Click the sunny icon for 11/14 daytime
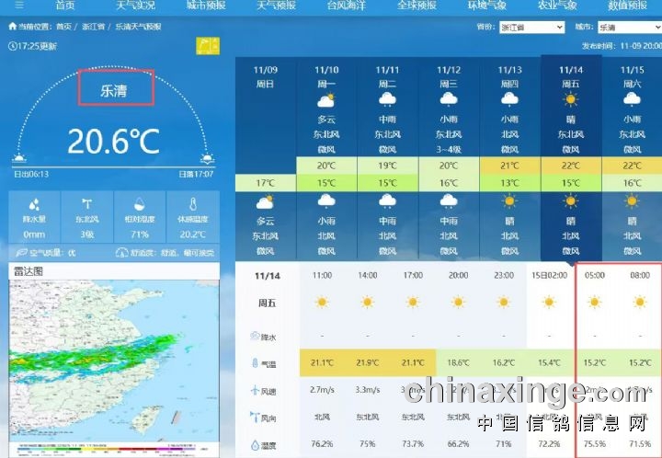Image resolution: width=662 pixels, height=458 pixels. tap(571, 99)
